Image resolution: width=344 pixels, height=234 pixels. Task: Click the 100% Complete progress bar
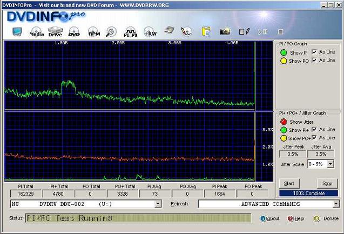click(x=309, y=193)
